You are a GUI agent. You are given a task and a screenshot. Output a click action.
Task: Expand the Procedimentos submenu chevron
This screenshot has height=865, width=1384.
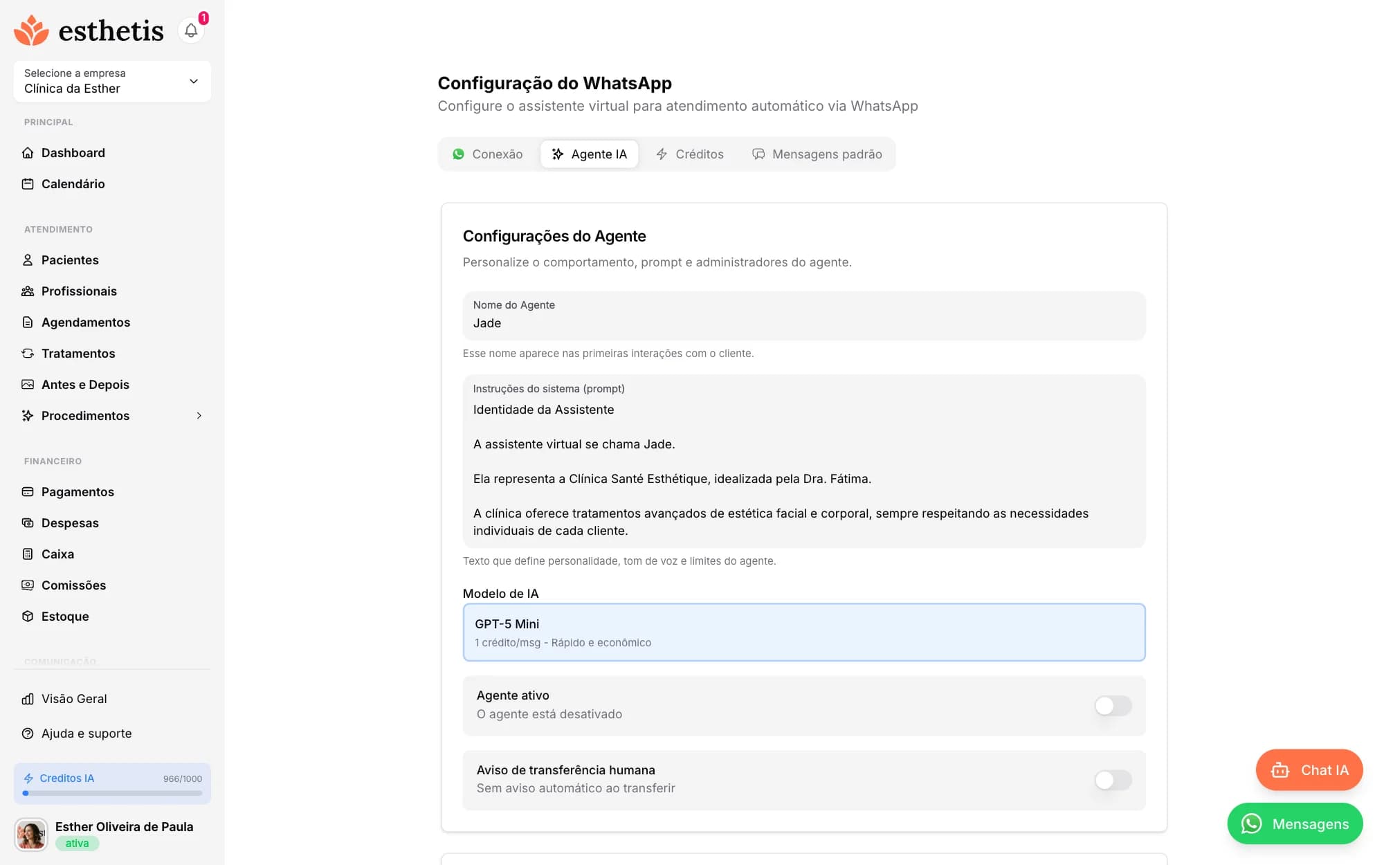point(199,416)
